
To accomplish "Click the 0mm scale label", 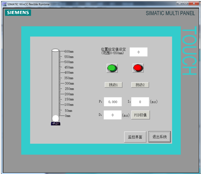I will tap(68, 116).
